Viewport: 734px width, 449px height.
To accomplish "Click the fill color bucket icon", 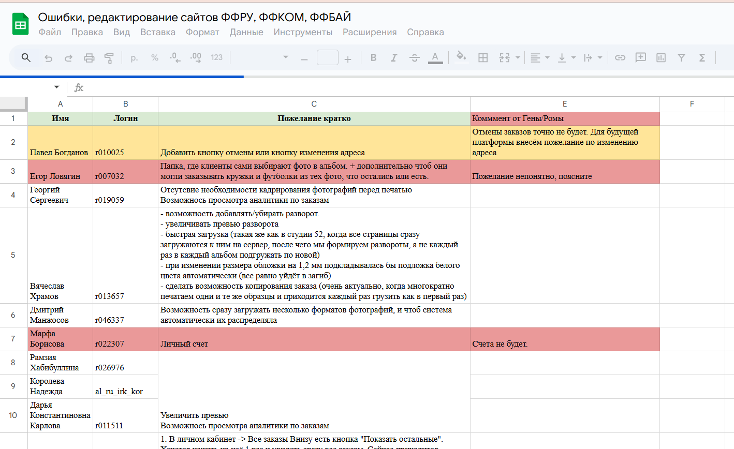I will 461,57.
